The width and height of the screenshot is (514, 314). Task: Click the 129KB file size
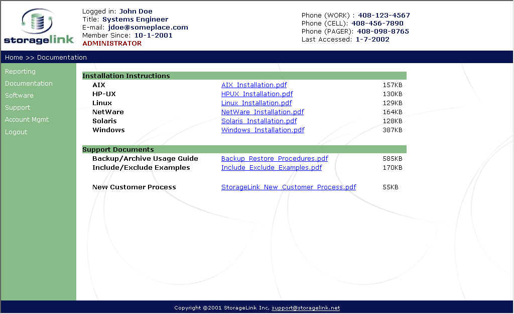pos(393,103)
